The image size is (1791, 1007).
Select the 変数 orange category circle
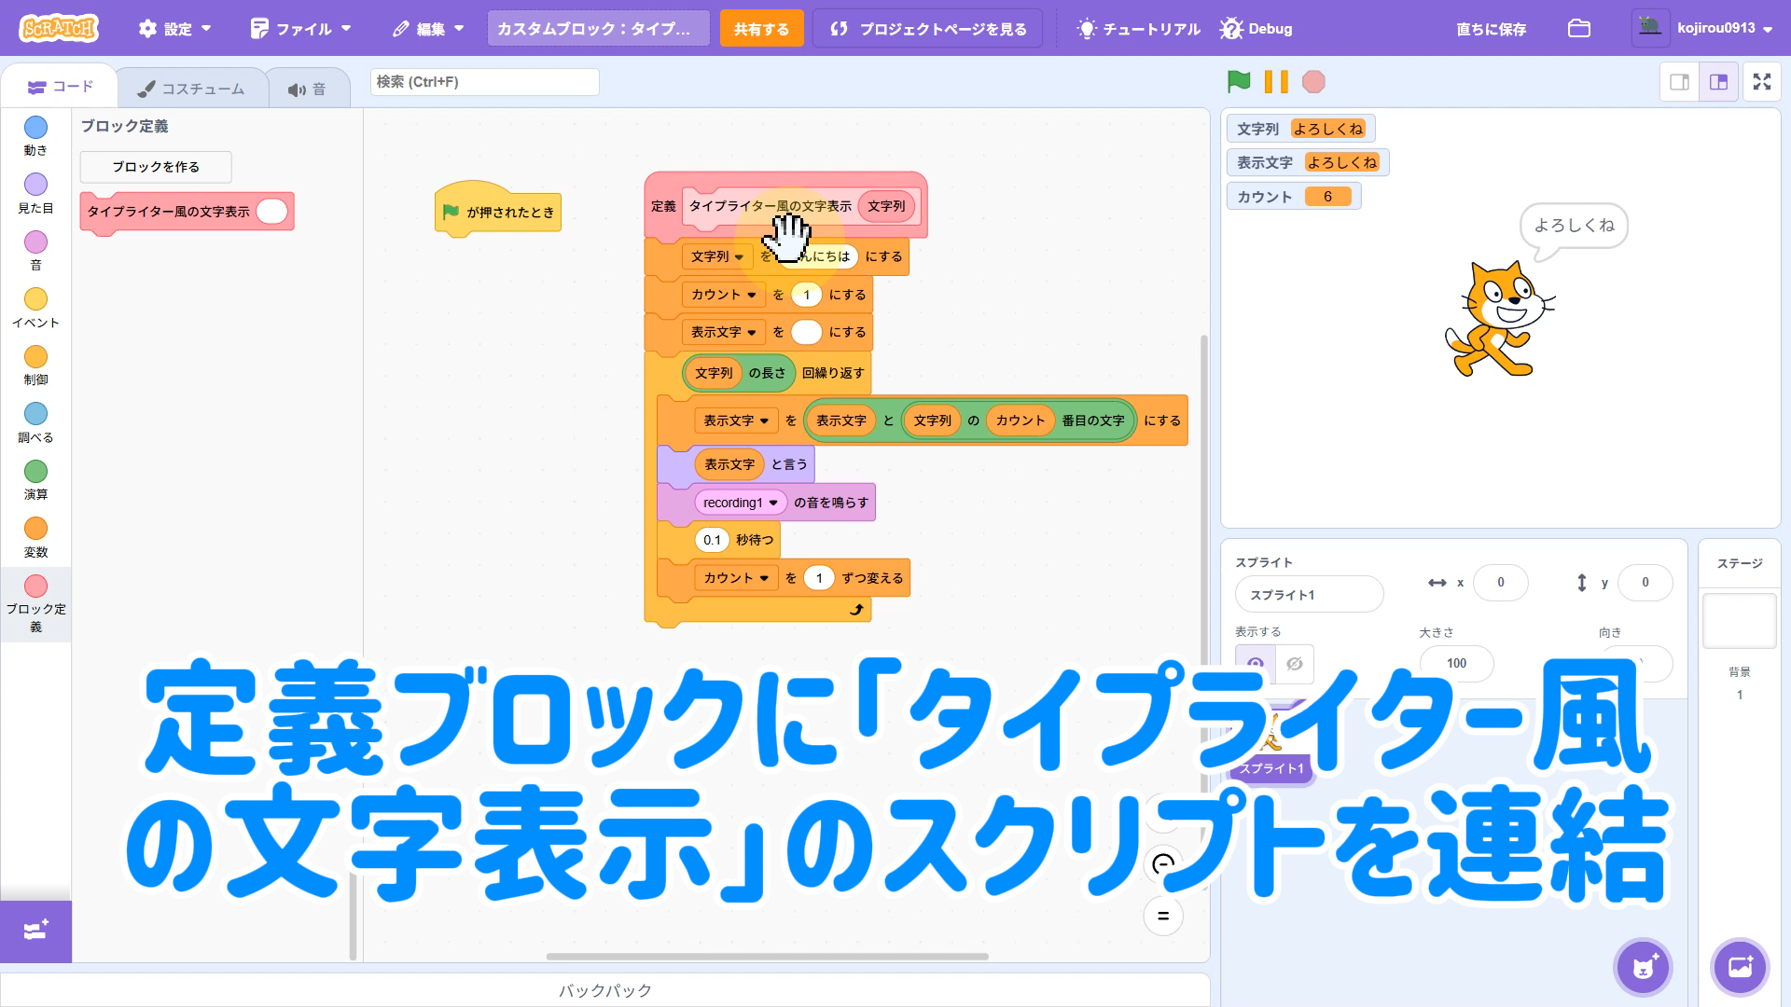point(35,529)
